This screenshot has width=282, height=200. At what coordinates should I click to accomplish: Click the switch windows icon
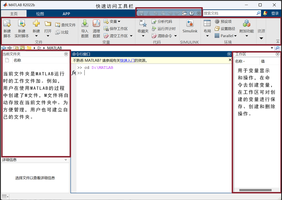[x=185, y=13]
